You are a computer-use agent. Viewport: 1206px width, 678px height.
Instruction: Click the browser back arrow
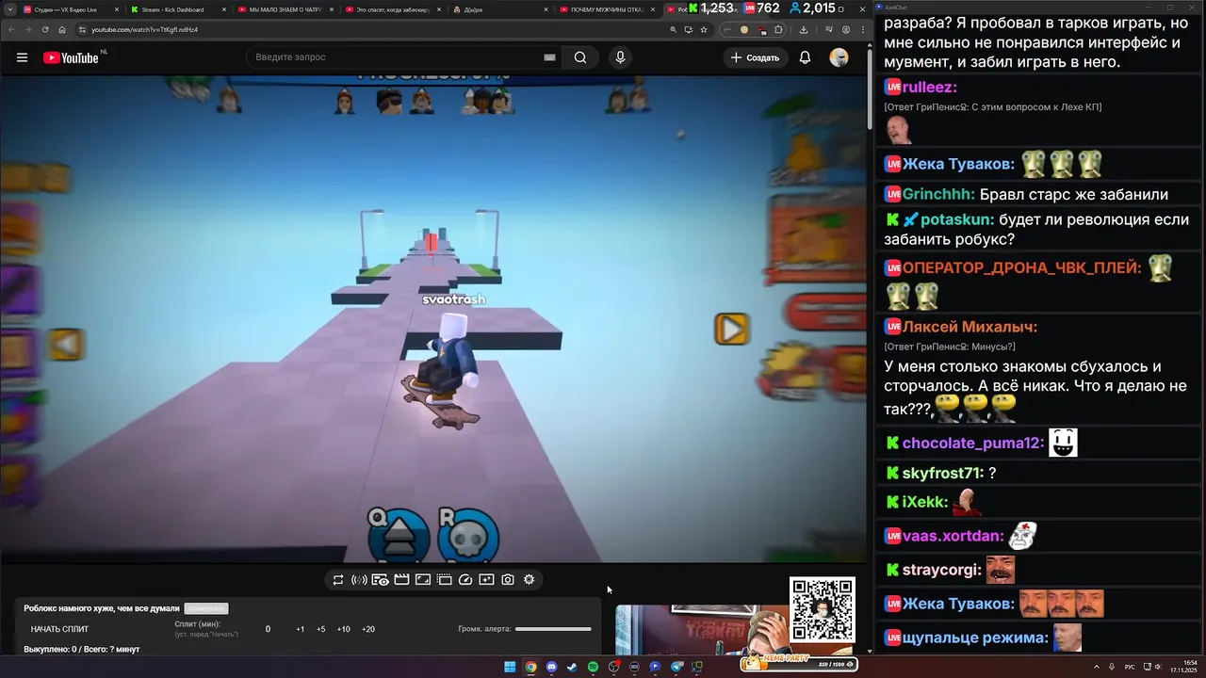(x=11, y=29)
